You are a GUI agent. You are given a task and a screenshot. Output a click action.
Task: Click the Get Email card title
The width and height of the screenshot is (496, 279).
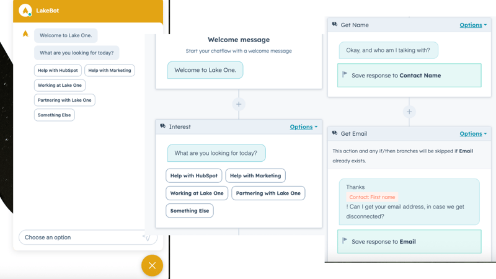click(354, 133)
